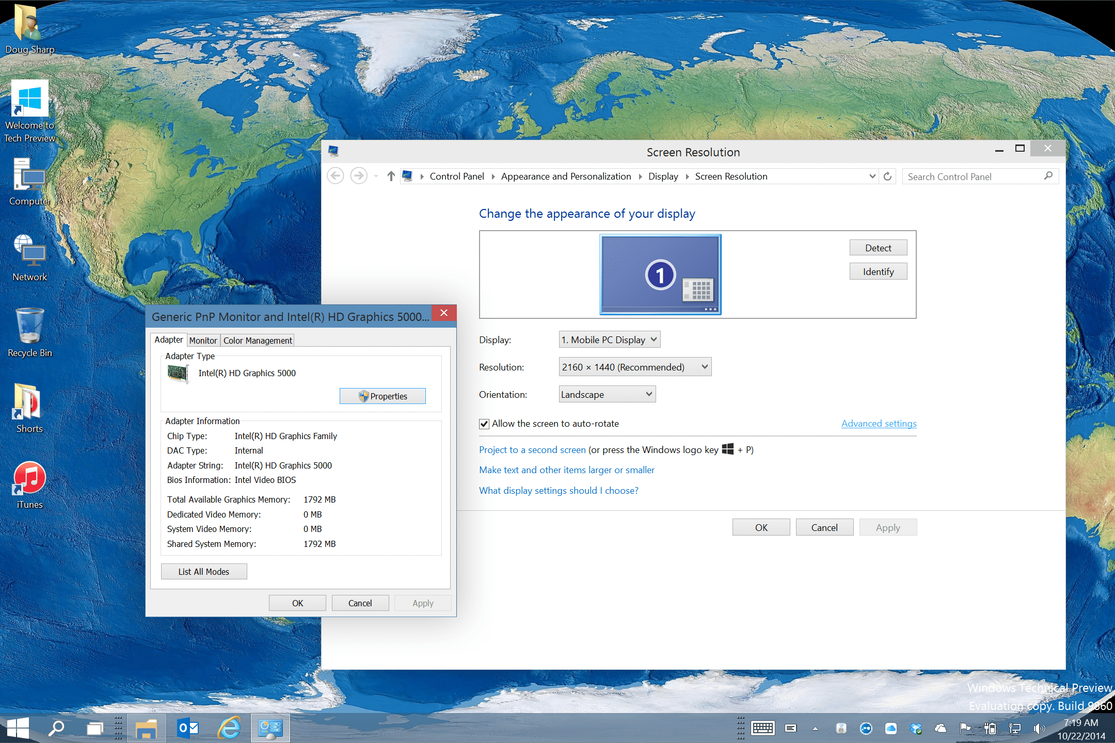
Task: Refresh the Control Panel address bar
Action: coord(887,176)
